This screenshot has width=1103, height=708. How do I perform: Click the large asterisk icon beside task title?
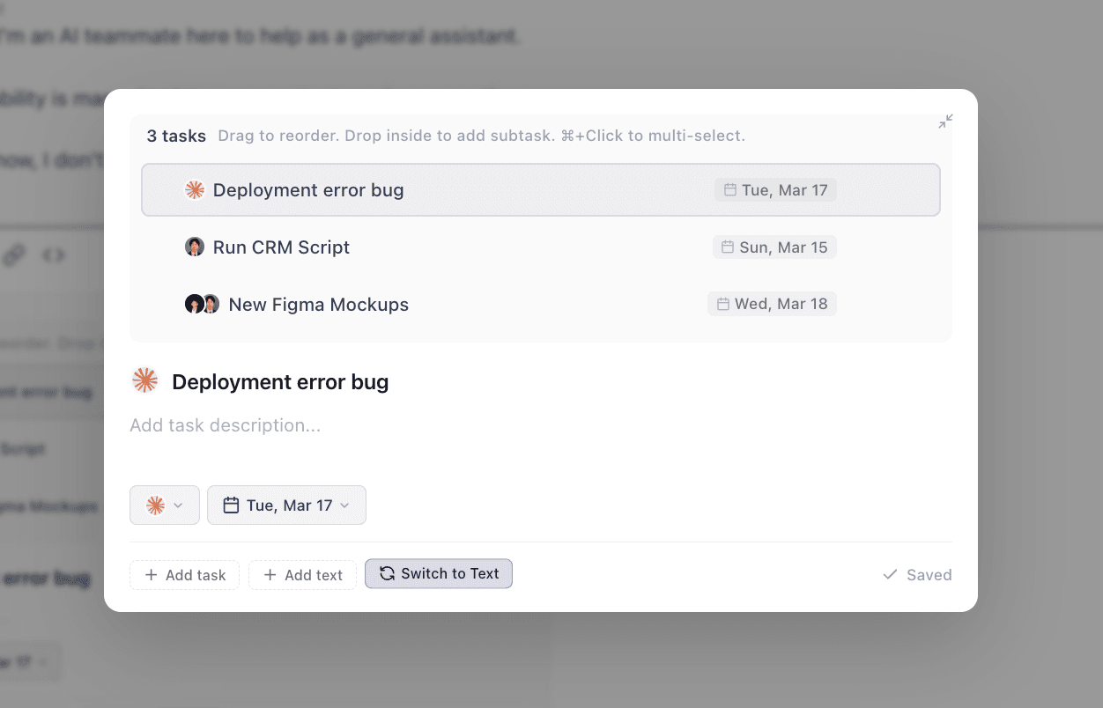(x=144, y=381)
